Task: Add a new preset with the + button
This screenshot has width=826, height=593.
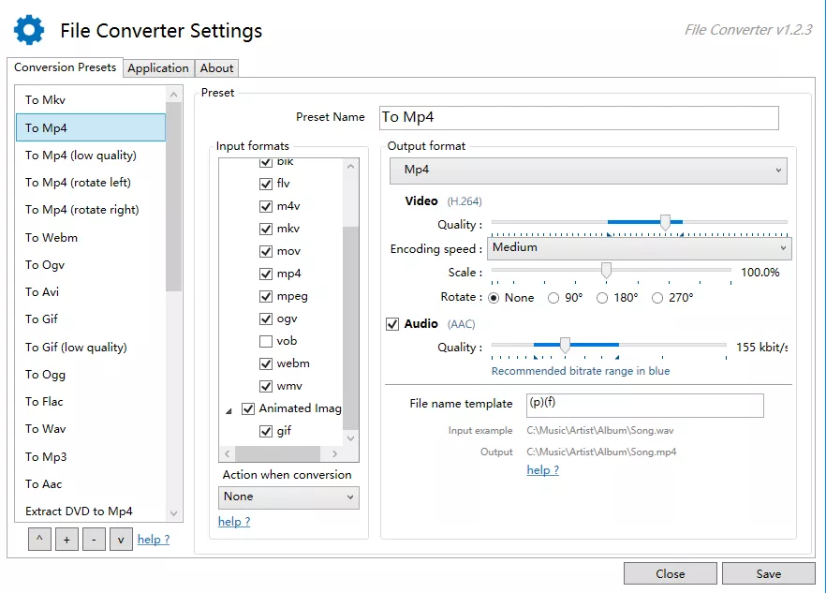Action: click(66, 540)
